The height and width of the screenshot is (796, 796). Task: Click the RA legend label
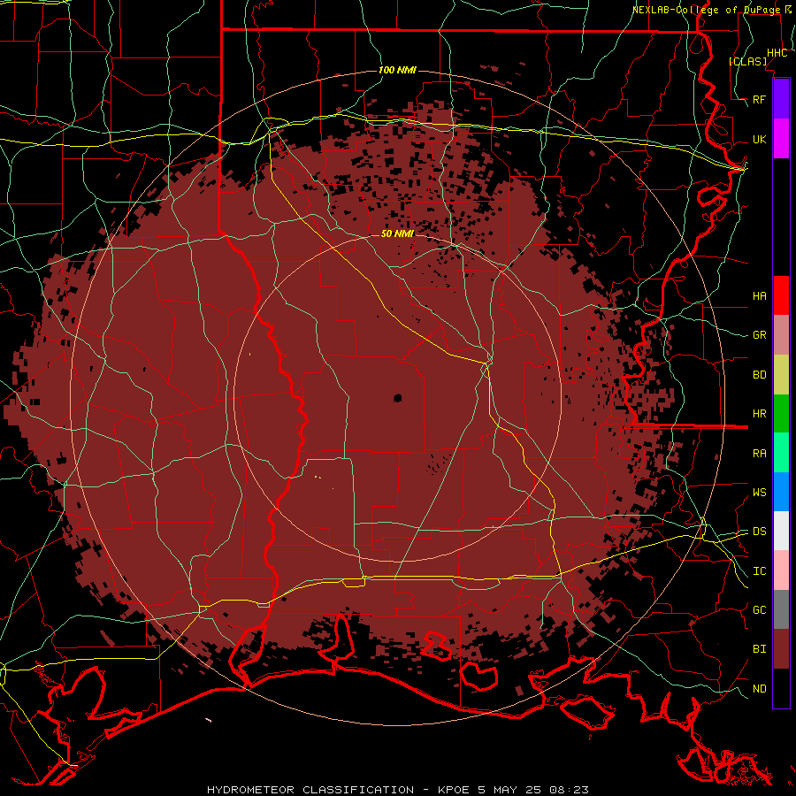pyautogui.click(x=760, y=454)
